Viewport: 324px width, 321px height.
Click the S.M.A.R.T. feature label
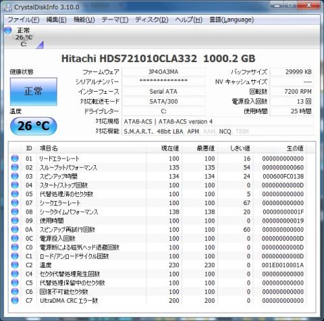pos(138,132)
